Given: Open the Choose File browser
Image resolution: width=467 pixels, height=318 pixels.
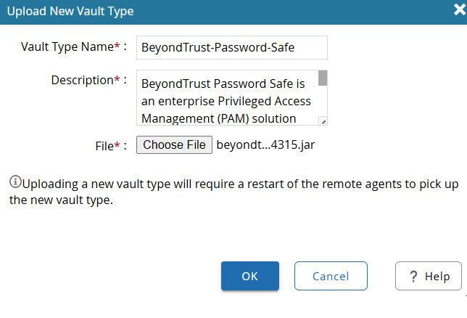Looking at the screenshot, I should [174, 145].
